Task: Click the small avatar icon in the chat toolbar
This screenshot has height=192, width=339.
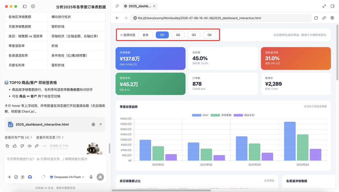Action: tap(23, 177)
